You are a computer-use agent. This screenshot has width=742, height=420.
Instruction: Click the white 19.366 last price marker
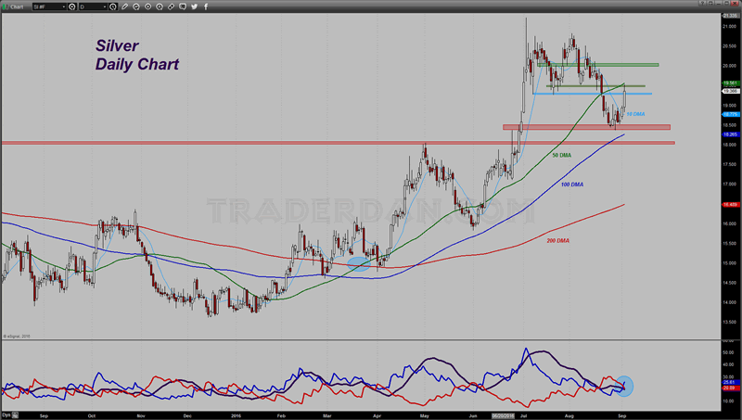coord(730,91)
